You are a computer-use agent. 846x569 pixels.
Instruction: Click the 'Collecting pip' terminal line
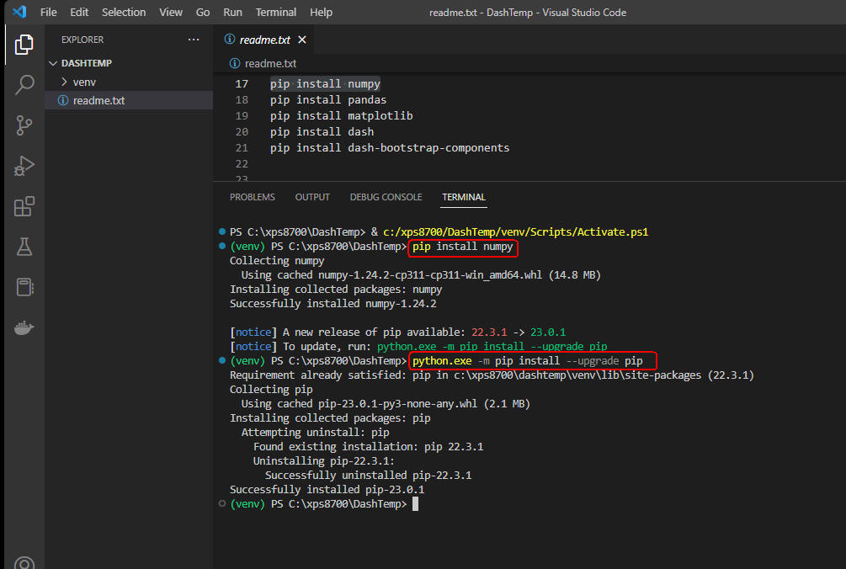tap(271, 390)
